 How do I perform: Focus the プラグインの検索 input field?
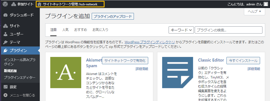pyautogui.click(x=229, y=30)
